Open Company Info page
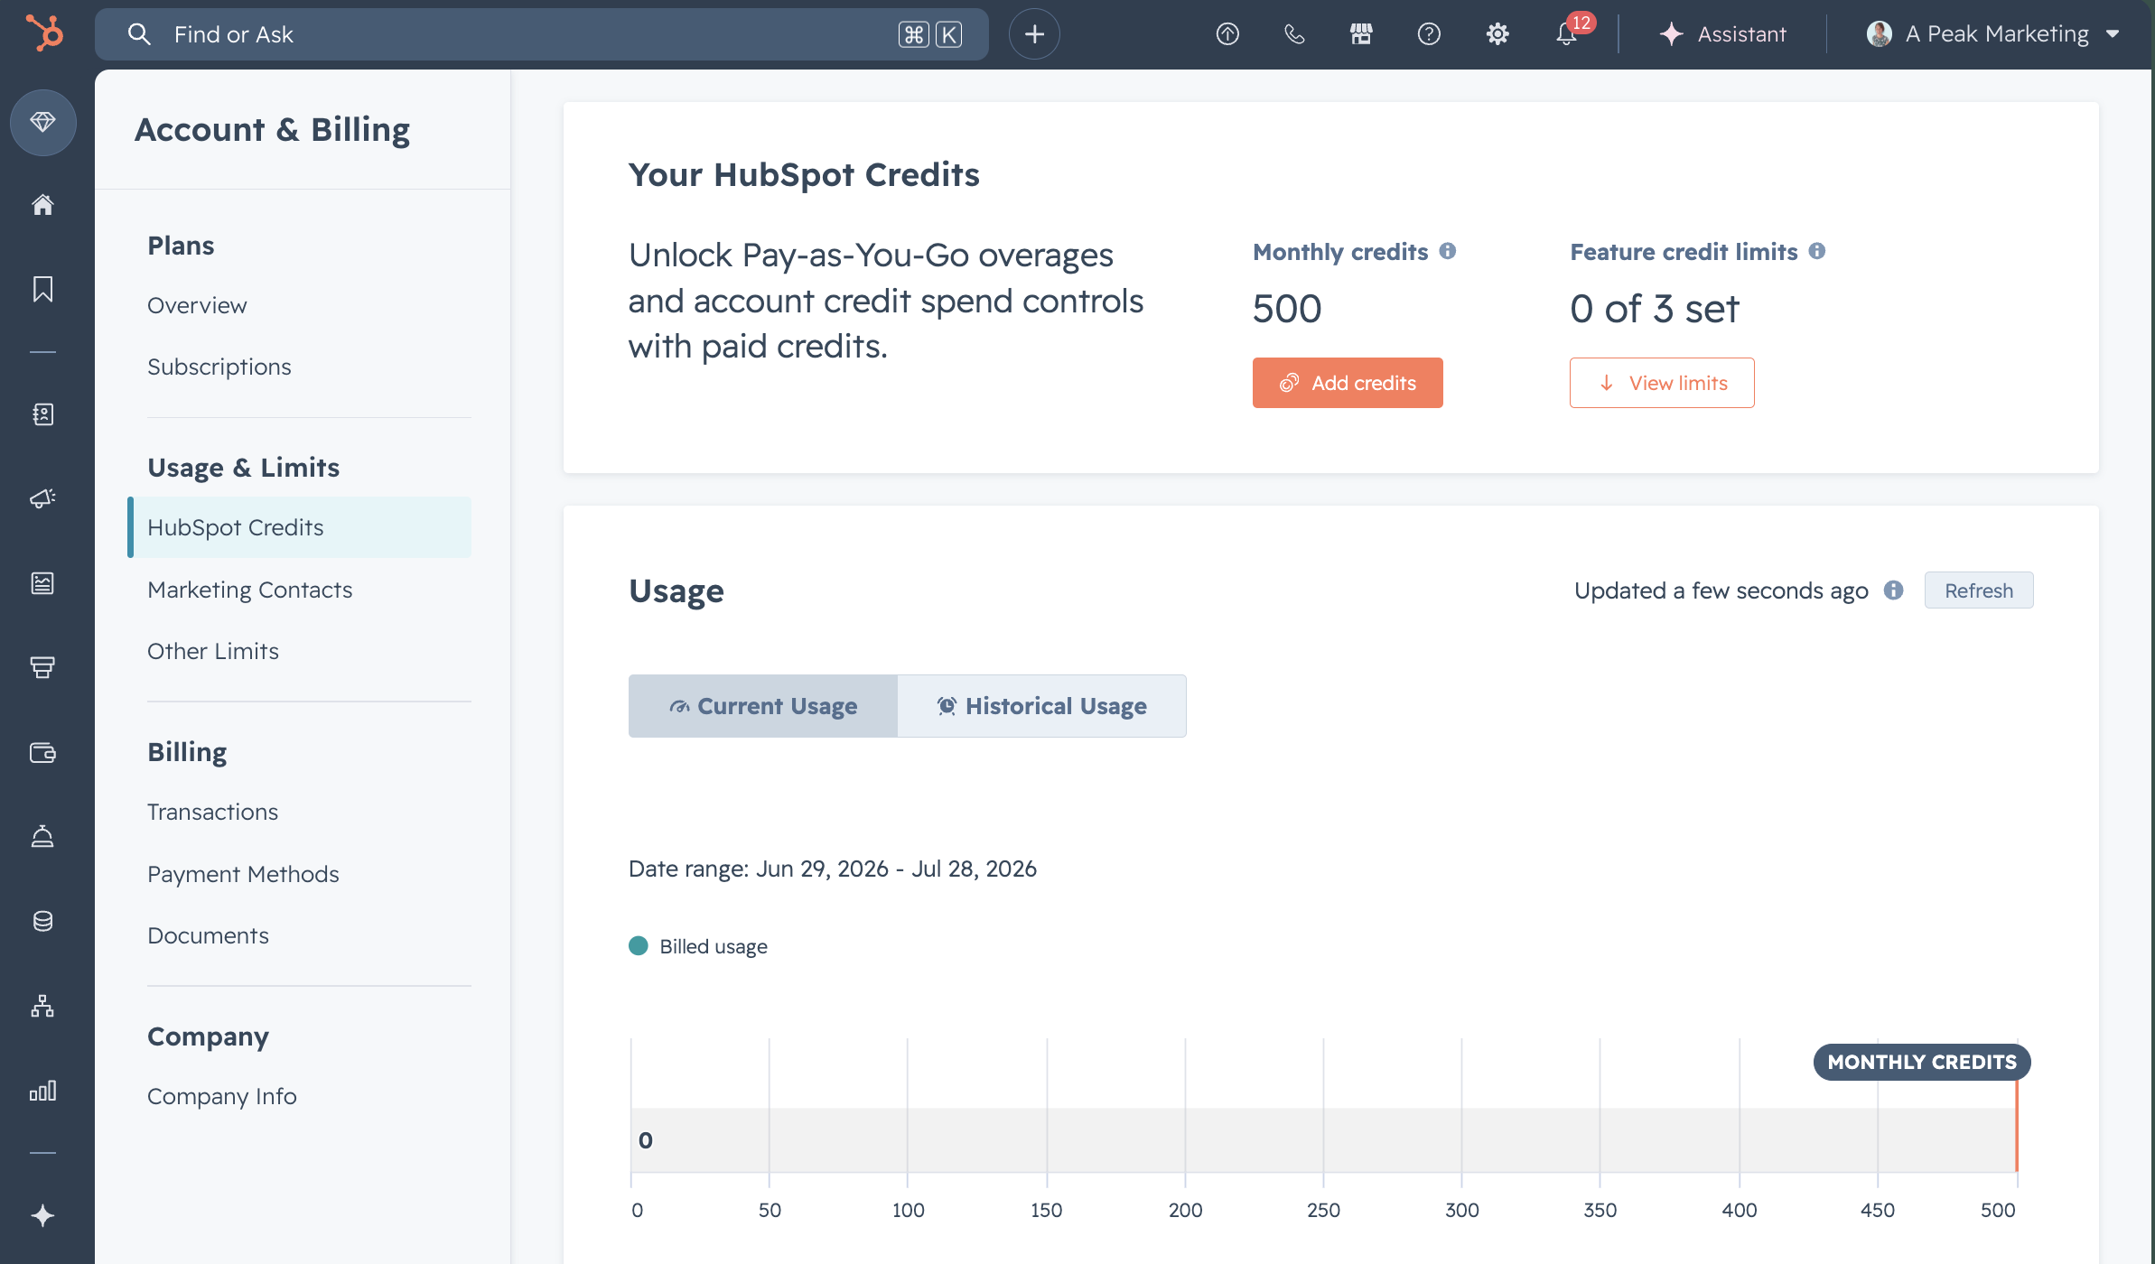2155x1264 pixels. (222, 1096)
